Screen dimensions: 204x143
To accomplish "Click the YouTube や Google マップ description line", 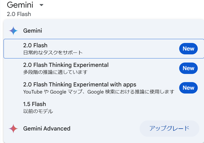I will pos(98,92).
